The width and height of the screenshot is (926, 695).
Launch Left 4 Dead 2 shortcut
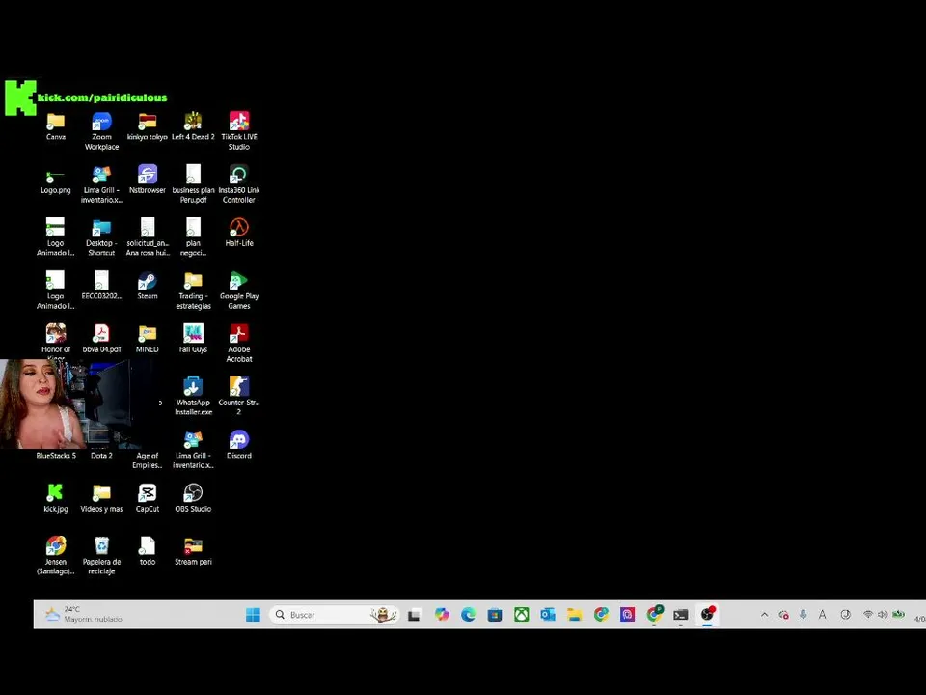coord(193,122)
